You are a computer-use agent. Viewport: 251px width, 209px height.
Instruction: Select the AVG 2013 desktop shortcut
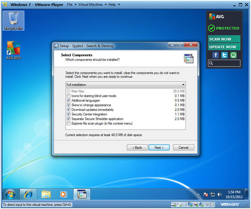click(x=14, y=50)
